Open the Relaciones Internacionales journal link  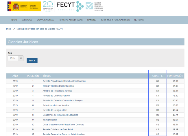point(56,105)
